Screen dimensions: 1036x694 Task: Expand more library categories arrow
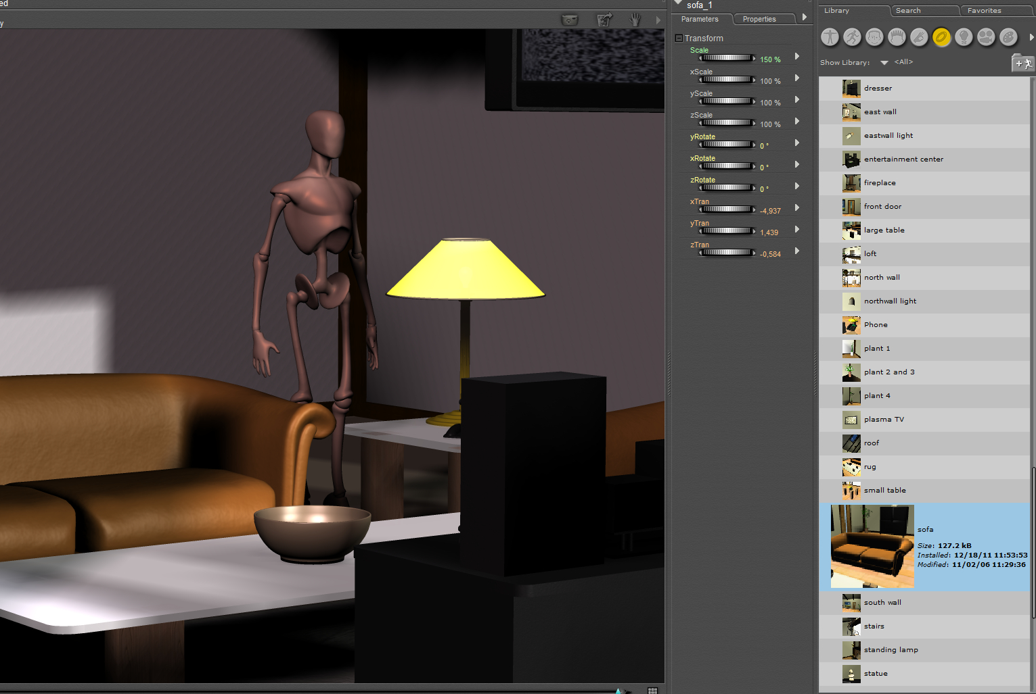[1031, 37]
